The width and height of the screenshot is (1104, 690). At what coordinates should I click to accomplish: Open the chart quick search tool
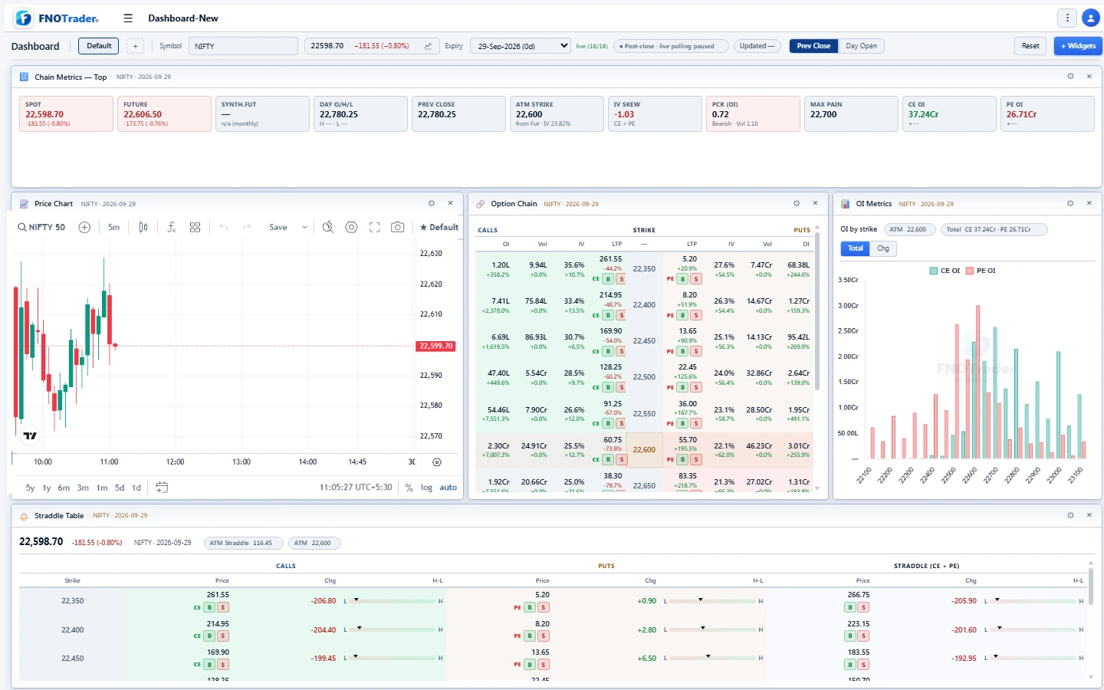[328, 228]
